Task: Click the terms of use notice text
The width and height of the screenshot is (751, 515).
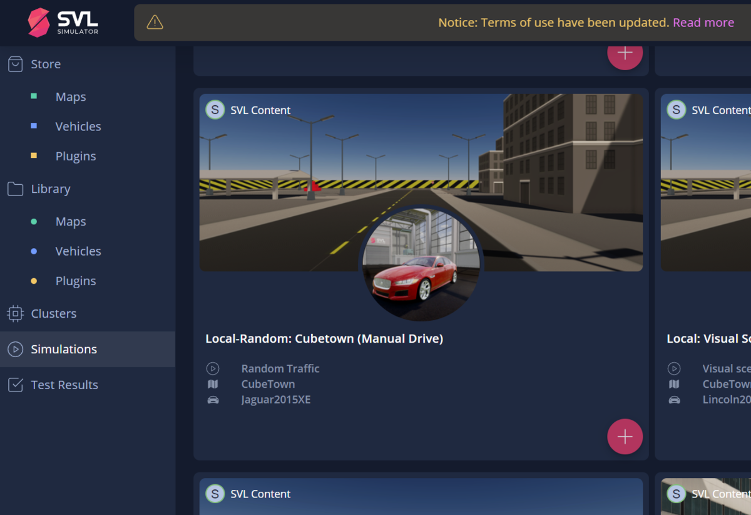Action: tap(554, 23)
